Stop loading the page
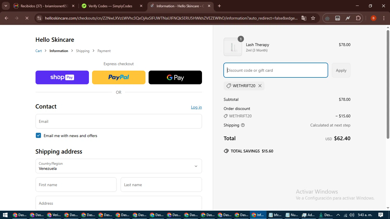The image size is (390, 219). (27, 18)
